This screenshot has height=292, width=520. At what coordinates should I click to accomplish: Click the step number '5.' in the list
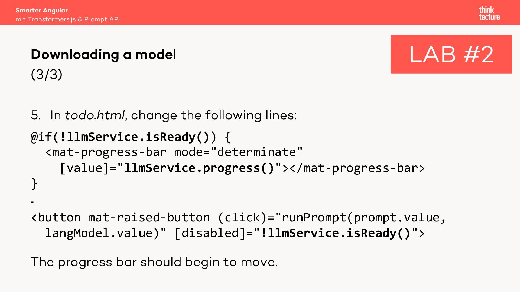tap(36, 115)
